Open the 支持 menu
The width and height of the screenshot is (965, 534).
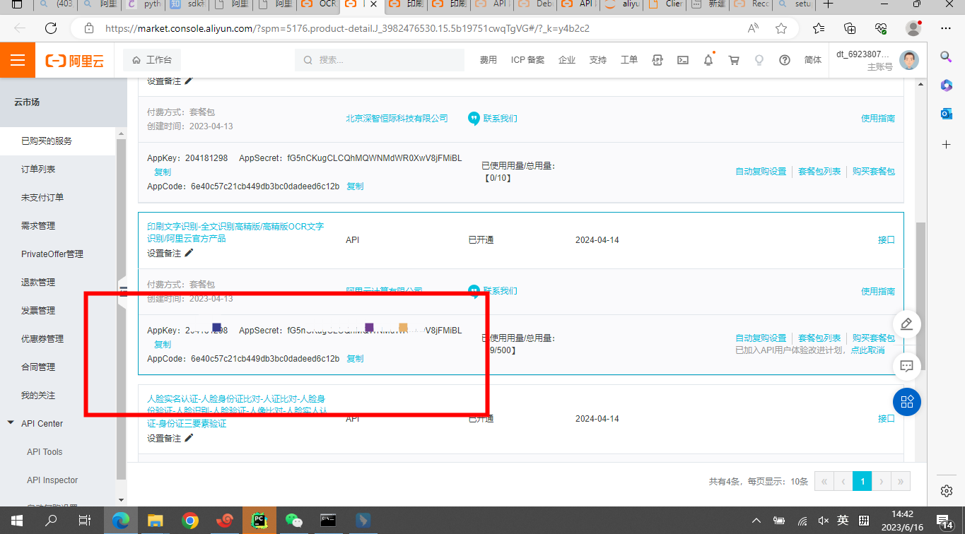pos(598,60)
